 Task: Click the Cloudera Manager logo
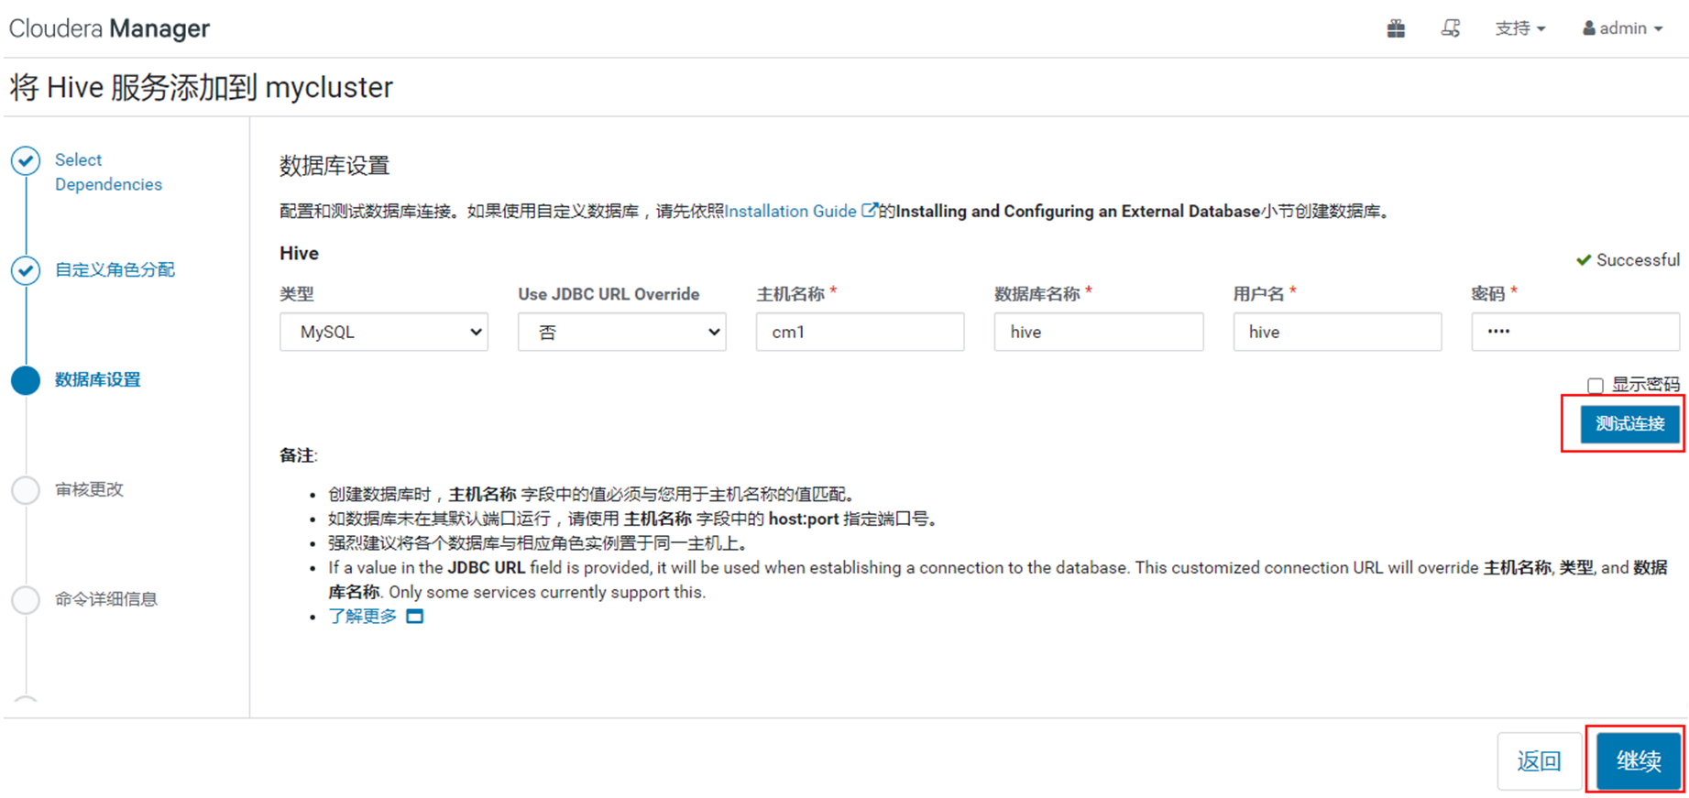tap(109, 28)
